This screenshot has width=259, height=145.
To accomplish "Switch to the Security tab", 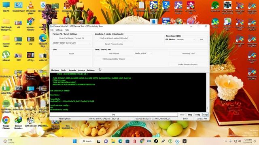I will (x=72, y=70).
